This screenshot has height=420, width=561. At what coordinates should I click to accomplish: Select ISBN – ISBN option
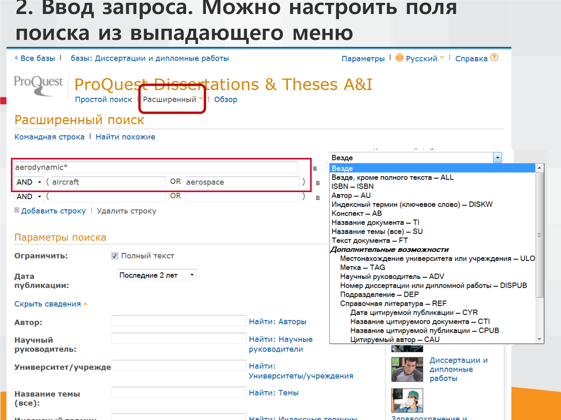pos(352,186)
